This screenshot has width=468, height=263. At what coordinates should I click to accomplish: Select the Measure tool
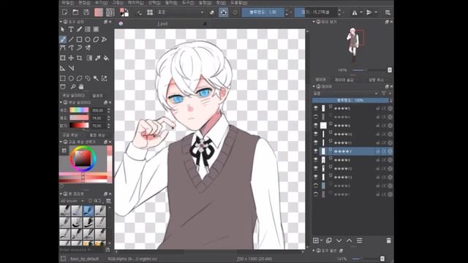71,68
